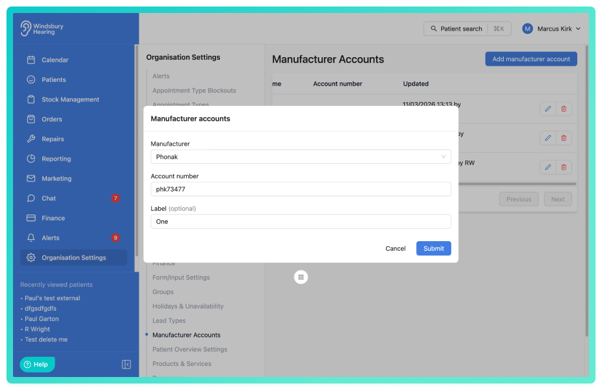Click the Alerts bell icon
Image resolution: width=602 pixels, height=390 pixels.
[31, 238]
